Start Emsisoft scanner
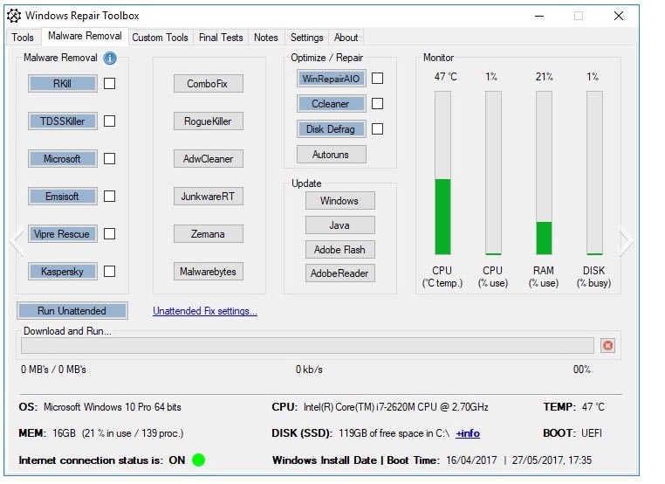Image resolution: width=665 pixels, height=484 pixels. tap(63, 197)
